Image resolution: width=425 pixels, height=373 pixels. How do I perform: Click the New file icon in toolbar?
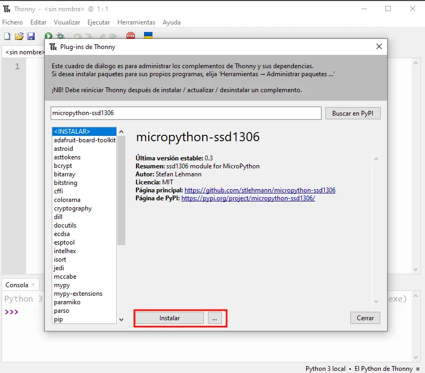7,36
